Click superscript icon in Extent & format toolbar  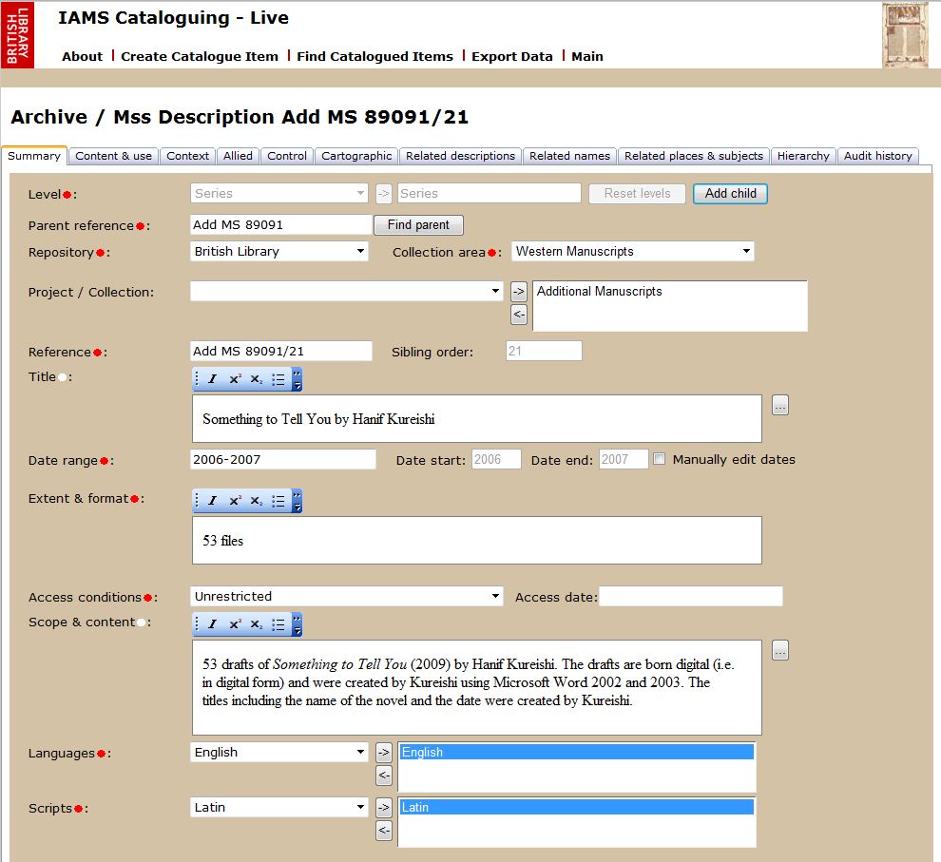235,501
